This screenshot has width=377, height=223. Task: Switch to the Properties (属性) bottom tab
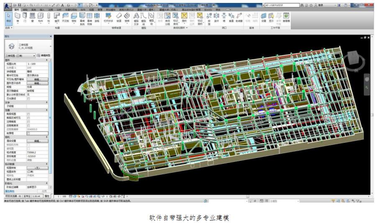[47, 196]
